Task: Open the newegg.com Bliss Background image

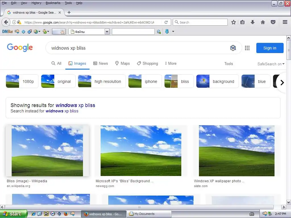Action: 141,151
